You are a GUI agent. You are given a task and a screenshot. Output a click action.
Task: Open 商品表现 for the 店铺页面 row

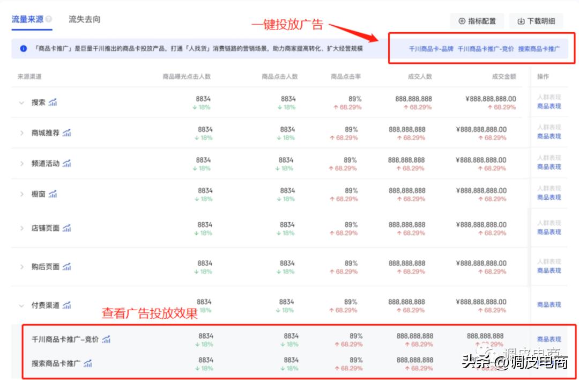pyautogui.click(x=549, y=232)
